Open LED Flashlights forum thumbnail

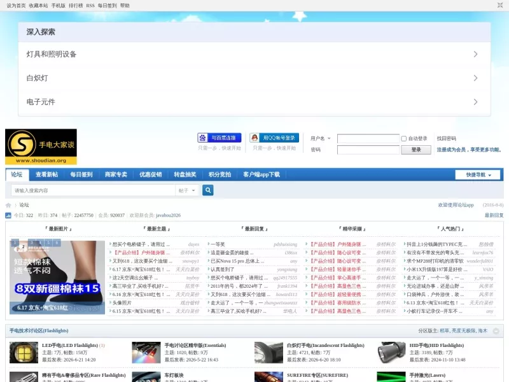pyautogui.click(x=24, y=353)
